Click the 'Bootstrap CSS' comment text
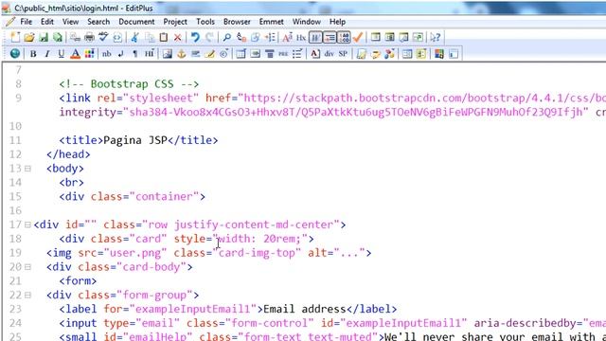The height and width of the screenshot is (341, 606). 133,84
